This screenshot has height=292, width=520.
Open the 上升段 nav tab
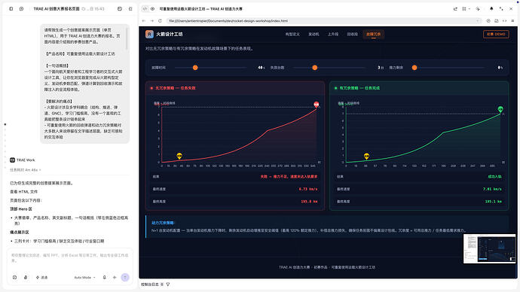[x=333, y=34]
